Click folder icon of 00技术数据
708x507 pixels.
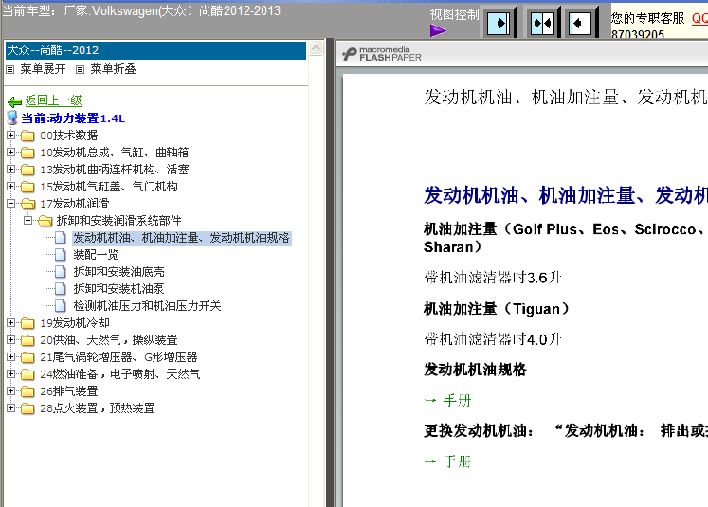(x=27, y=136)
